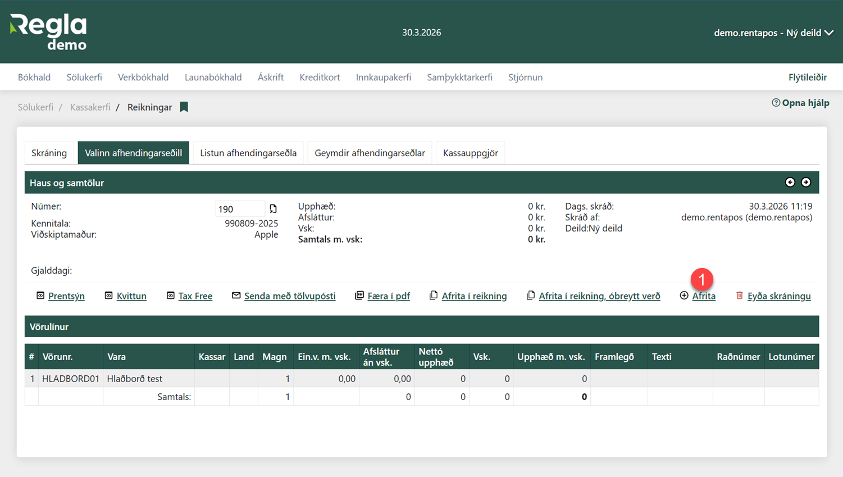Click the Númer input field

pyautogui.click(x=239, y=209)
